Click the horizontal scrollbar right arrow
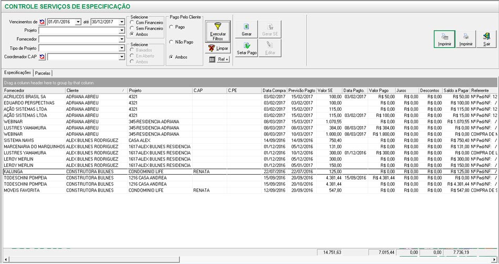Image resolution: width=499 pixels, height=264 pixels. pos(494,260)
